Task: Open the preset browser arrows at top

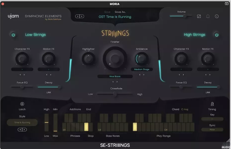Action: click(80, 16)
